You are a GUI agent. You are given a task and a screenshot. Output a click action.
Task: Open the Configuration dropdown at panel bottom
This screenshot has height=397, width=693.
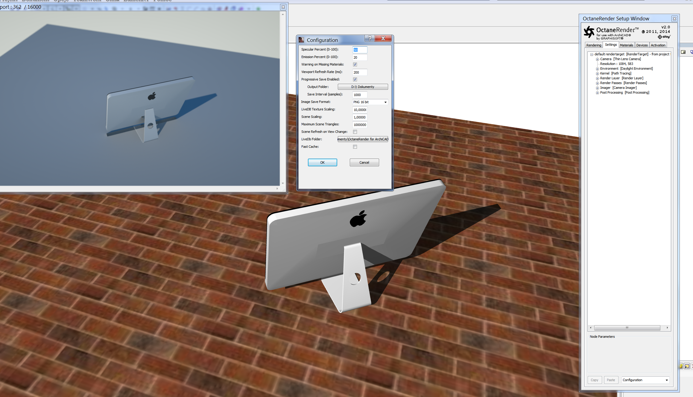click(645, 380)
